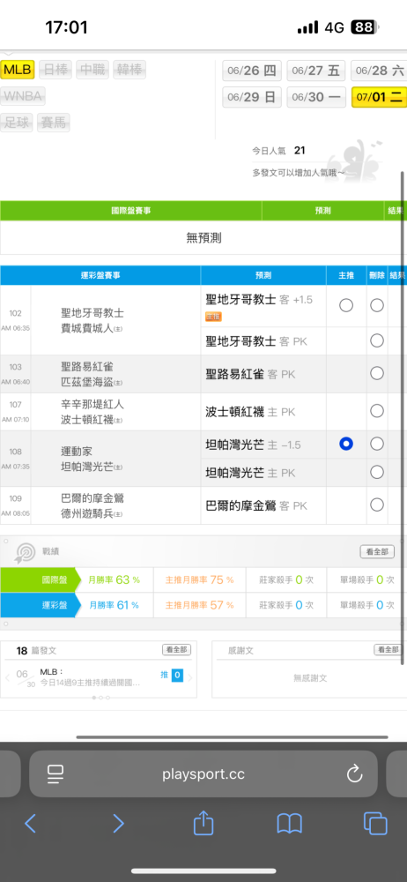This screenshot has width=407, height=882.
Task: Click 運彩盤 主推月勝率 57 % value
Action: tap(200, 605)
